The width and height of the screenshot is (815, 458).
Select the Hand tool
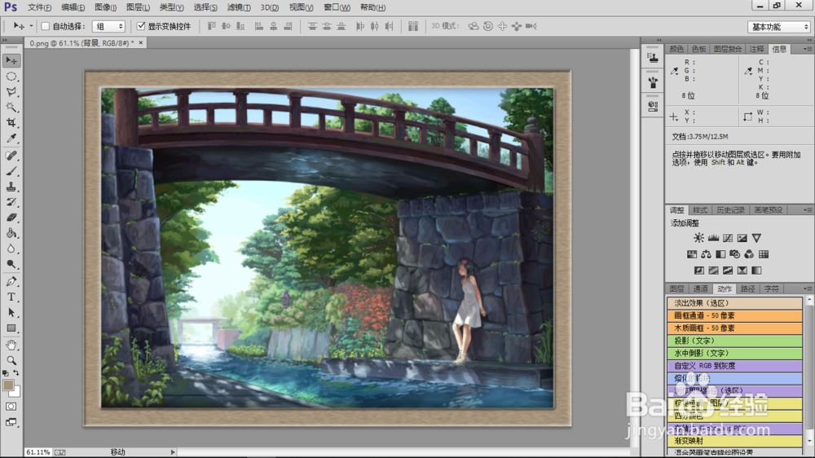pyautogui.click(x=11, y=346)
